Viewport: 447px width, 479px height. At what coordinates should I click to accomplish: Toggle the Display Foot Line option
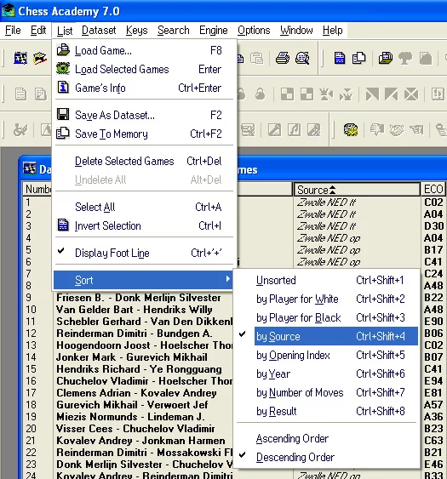(144, 253)
